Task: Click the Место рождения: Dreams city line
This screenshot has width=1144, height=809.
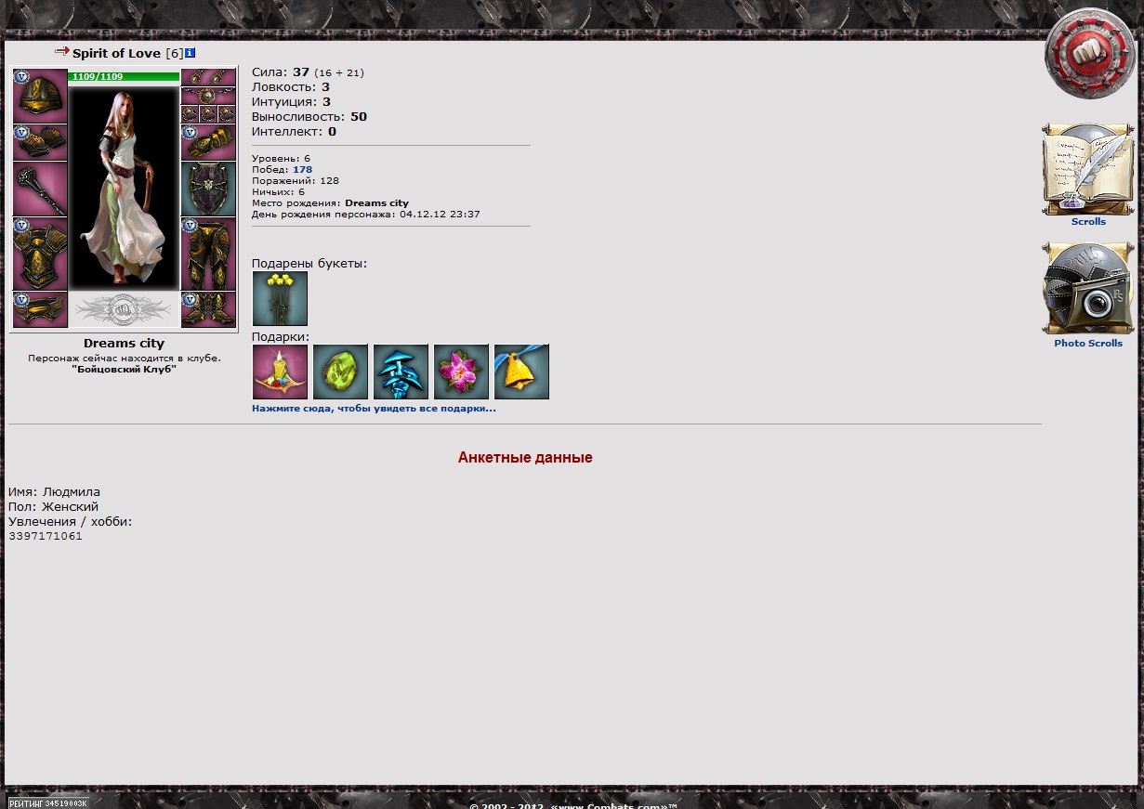Action: pos(330,203)
